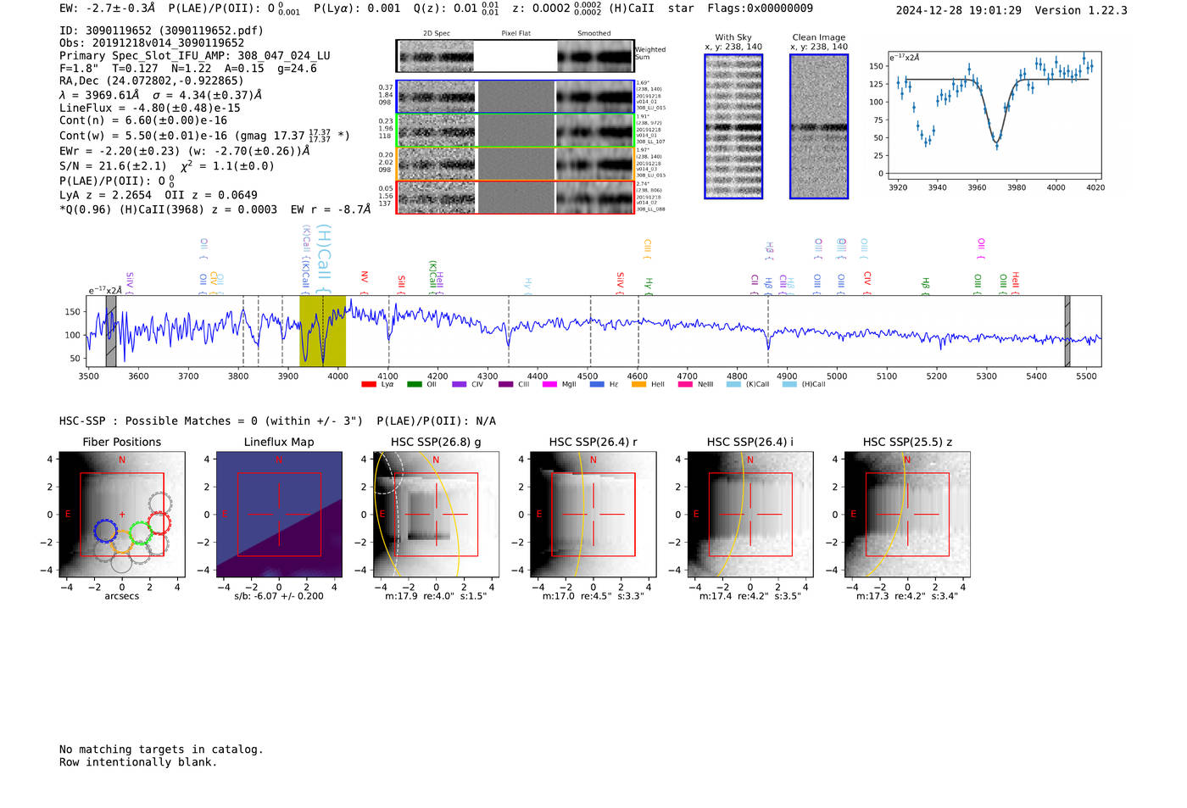
Task: Click the purple CIV legend swatch
Action: point(459,384)
